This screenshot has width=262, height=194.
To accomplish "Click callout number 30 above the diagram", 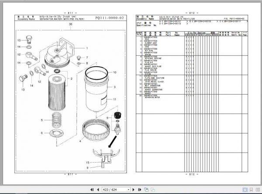I will coord(70,24).
